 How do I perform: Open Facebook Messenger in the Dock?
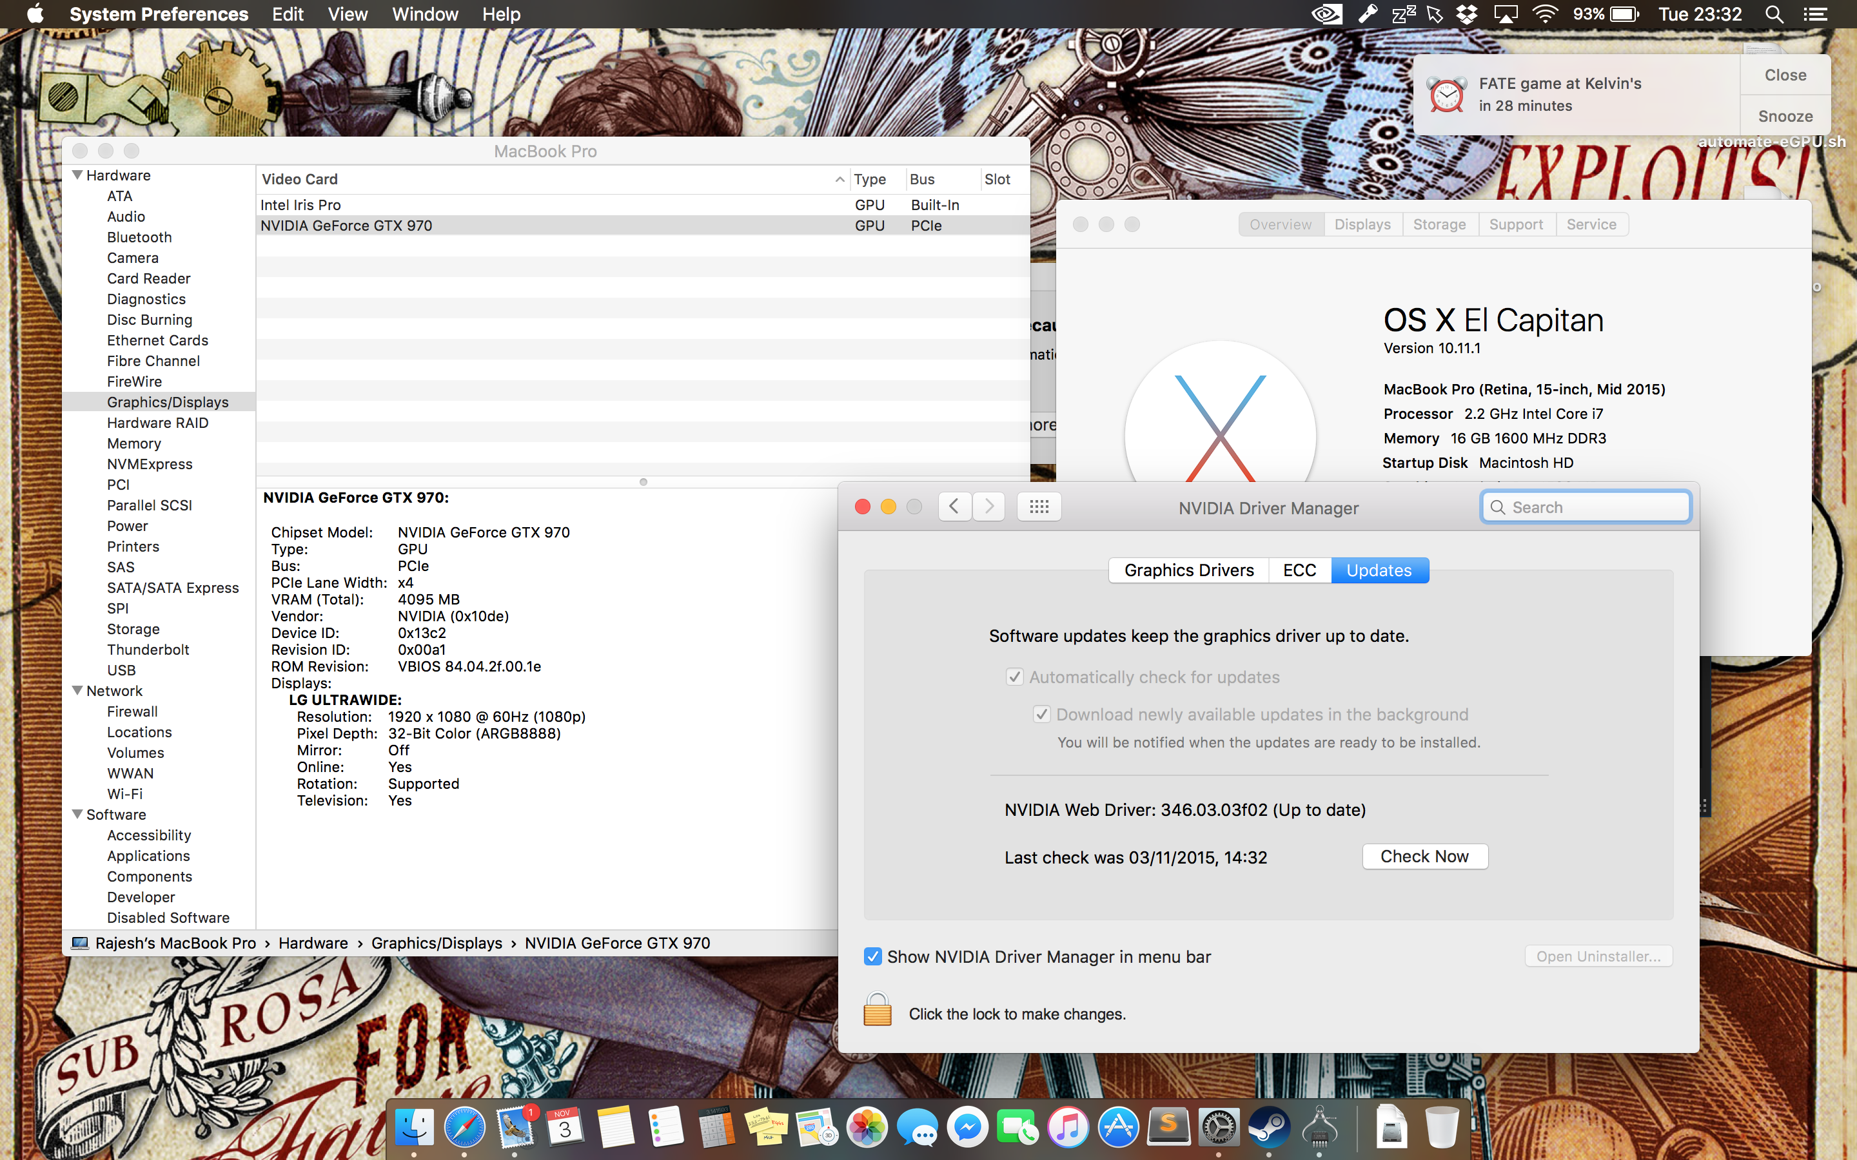pos(967,1128)
